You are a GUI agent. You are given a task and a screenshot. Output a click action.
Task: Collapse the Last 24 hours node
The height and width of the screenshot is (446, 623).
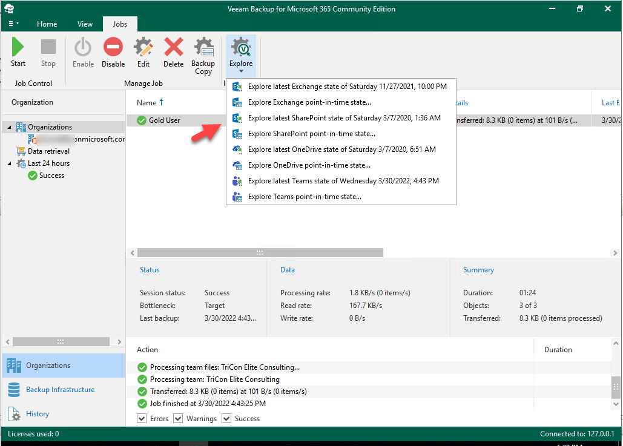pos(10,163)
